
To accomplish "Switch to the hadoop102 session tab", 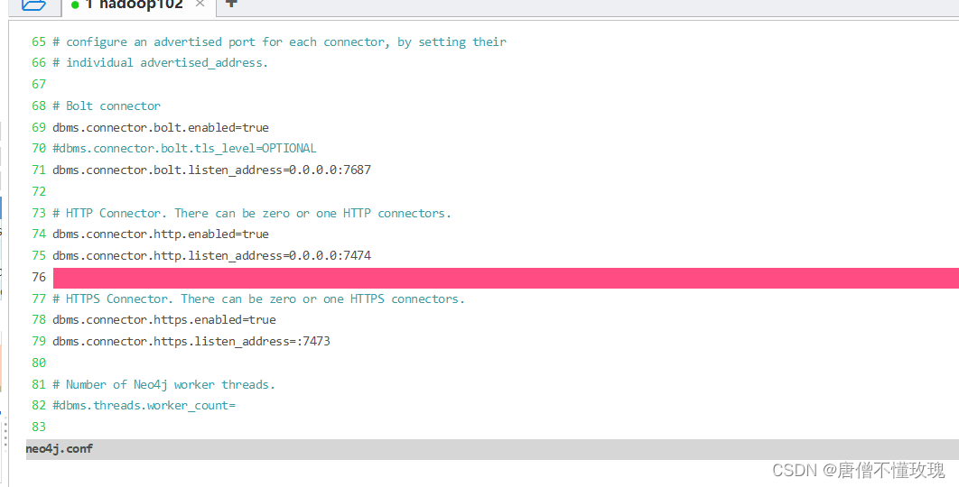I will [x=139, y=5].
